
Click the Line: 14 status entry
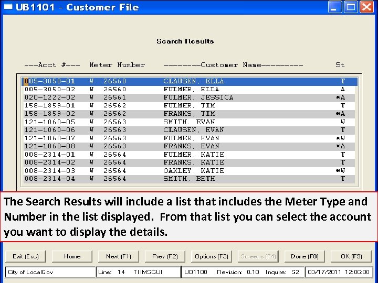(x=138, y=272)
